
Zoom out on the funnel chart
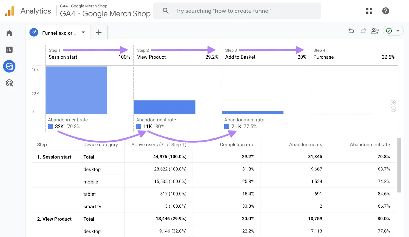(x=393, y=109)
